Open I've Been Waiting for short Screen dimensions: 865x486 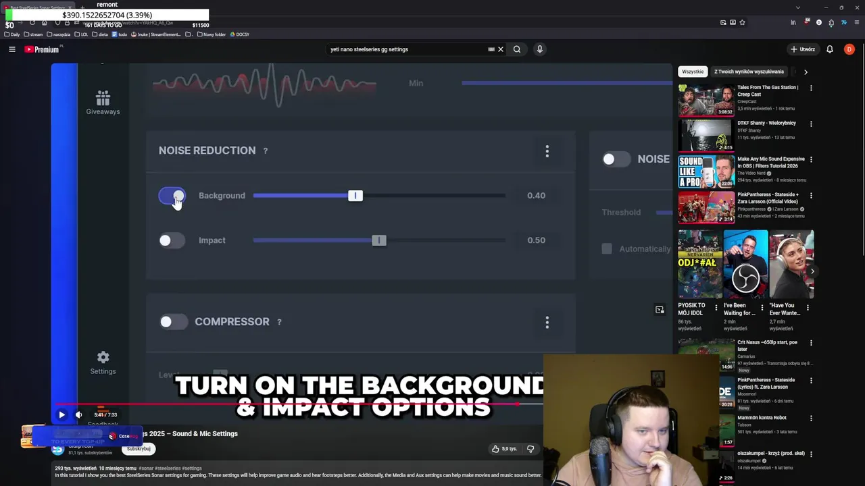[746, 265]
